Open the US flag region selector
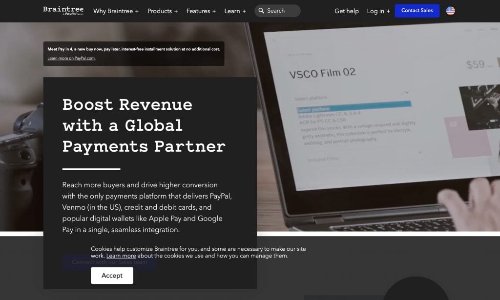This screenshot has width=500, height=300. pyautogui.click(x=450, y=11)
